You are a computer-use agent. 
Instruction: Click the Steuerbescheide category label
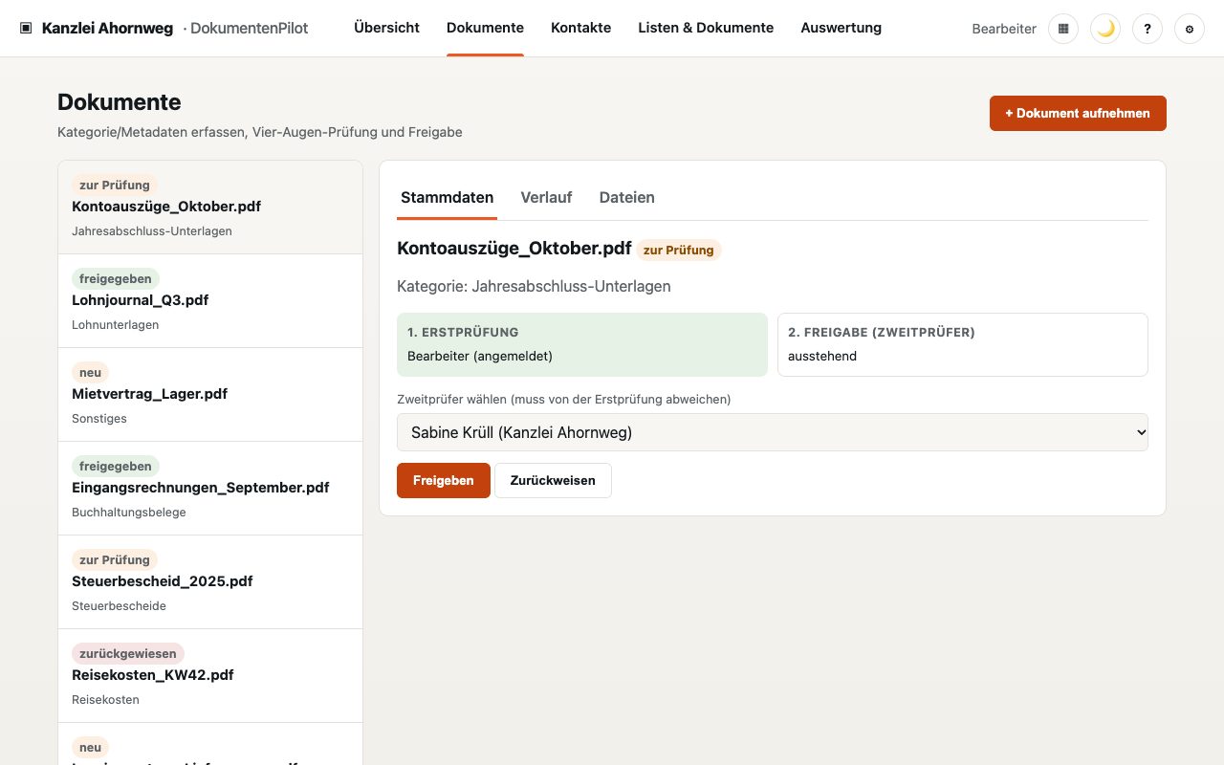pos(119,606)
